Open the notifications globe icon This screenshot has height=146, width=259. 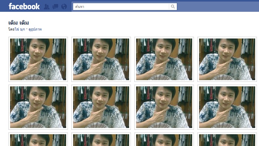tap(64, 7)
